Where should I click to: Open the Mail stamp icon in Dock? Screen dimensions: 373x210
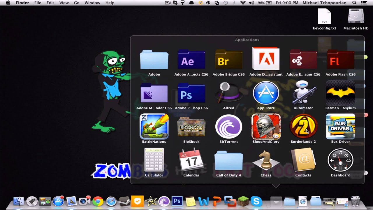click(71, 201)
